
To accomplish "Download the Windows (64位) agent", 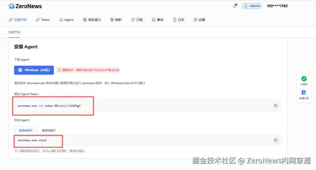I will click(x=34, y=70).
